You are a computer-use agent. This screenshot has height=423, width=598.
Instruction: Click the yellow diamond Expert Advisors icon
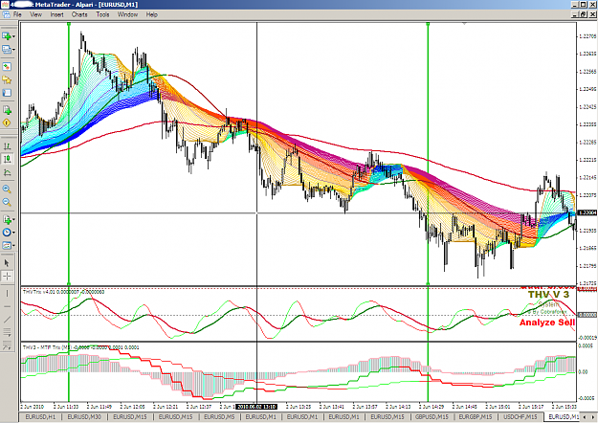[x=7, y=122]
